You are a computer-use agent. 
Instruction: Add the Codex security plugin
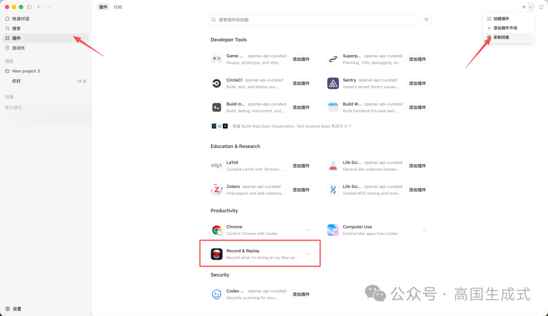[x=301, y=294]
